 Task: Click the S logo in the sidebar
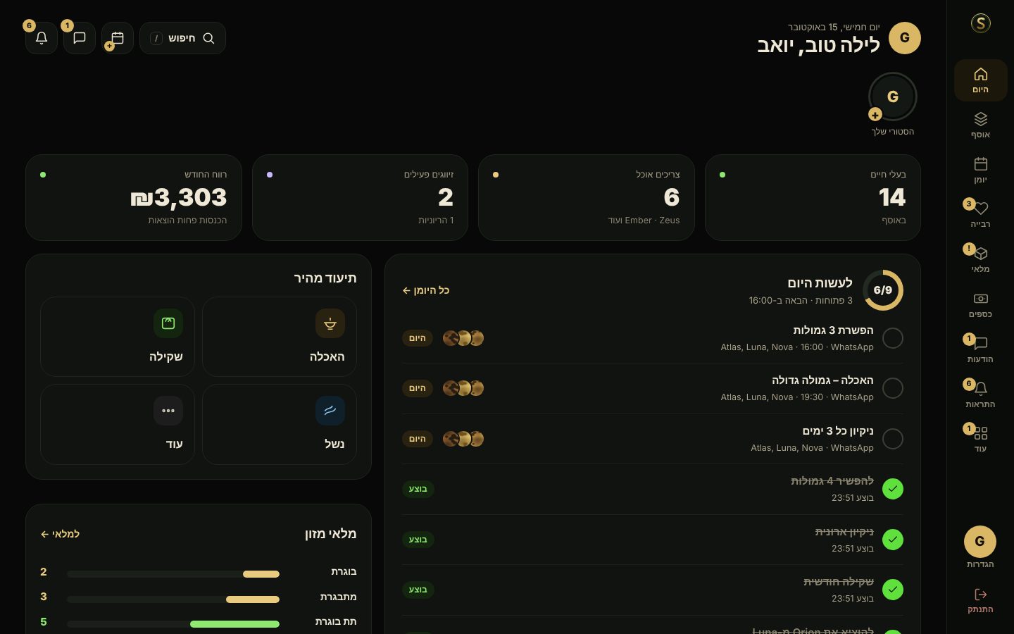pyautogui.click(x=980, y=23)
